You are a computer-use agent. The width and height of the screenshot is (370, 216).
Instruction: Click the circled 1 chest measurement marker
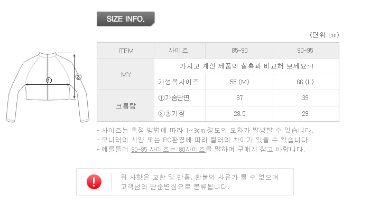click(x=49, y=81)
